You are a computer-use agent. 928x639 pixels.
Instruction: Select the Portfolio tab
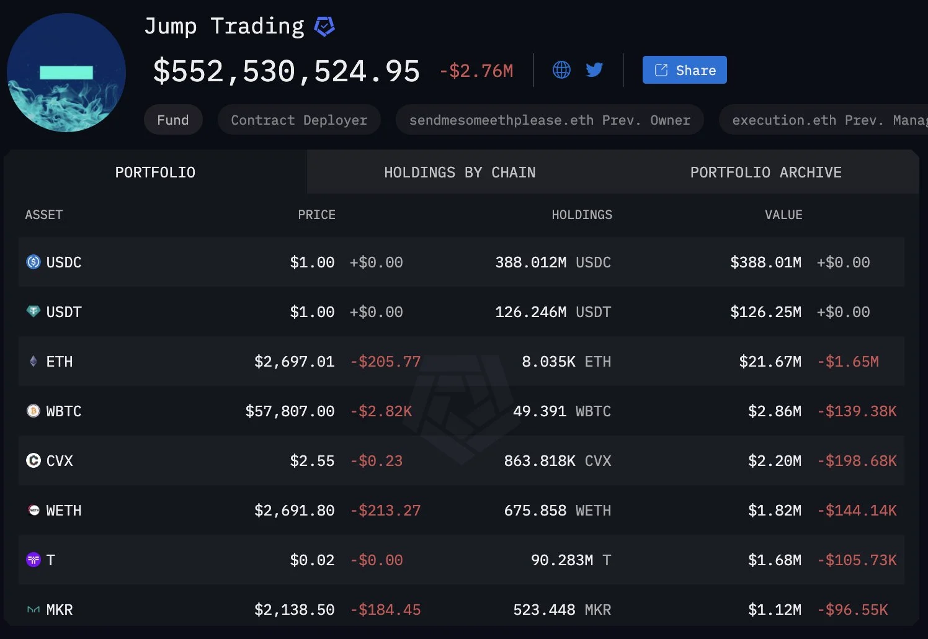(155, 172)
